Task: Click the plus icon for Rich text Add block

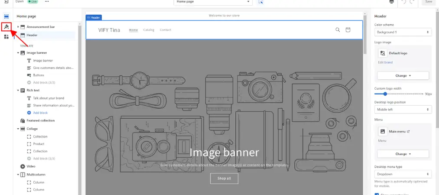Action: [29, 113]
